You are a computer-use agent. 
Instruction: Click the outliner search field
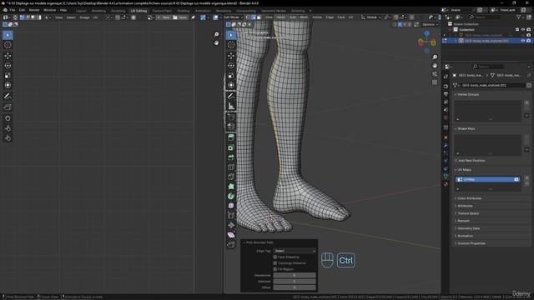484,17
